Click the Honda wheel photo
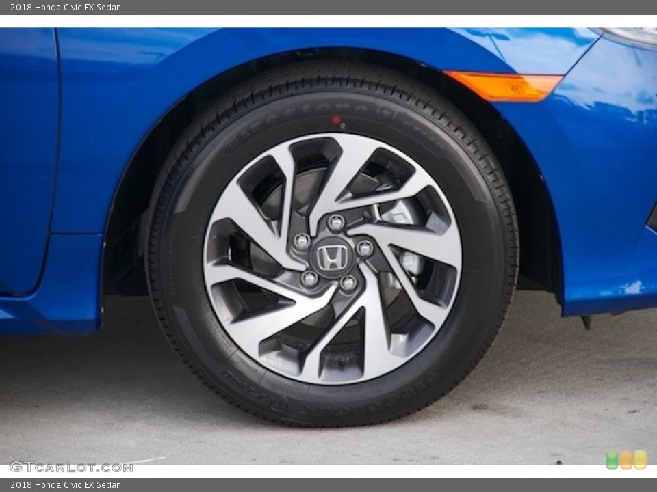Image resolution: width=657 pixels, height=492 pixels. (x=328, y=247)
